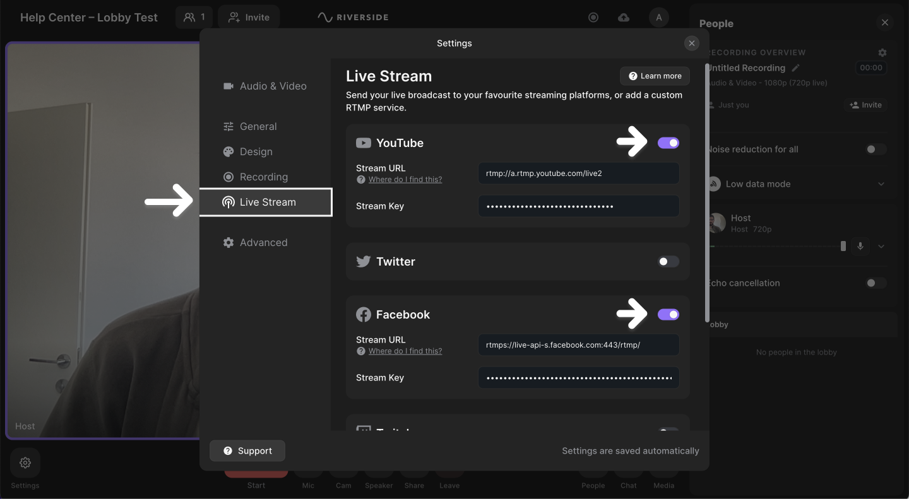Open Settings gear at bottom left
This screenshot has height=499, width=909.
tap(25, 462)
